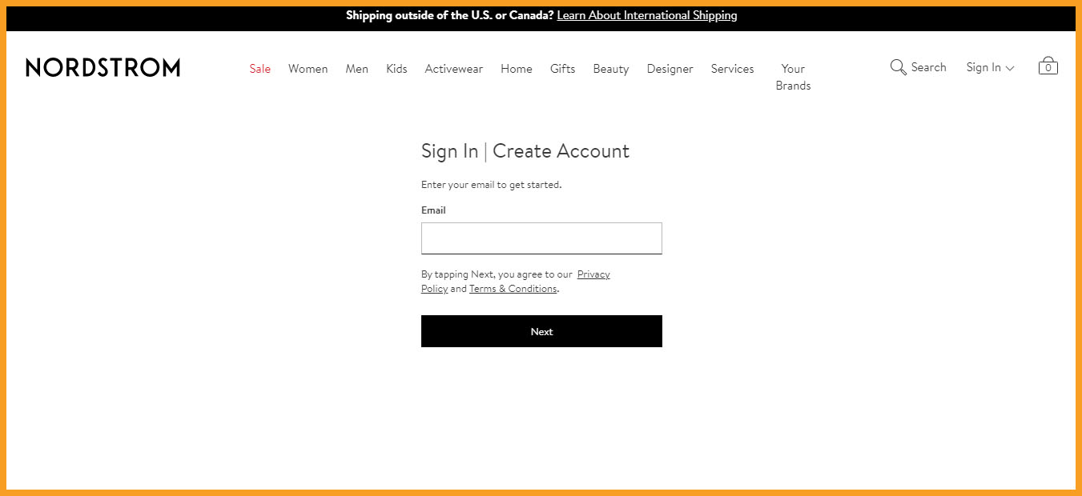
Task: Open the shopping bag icon
Action: coord(1048,66)
